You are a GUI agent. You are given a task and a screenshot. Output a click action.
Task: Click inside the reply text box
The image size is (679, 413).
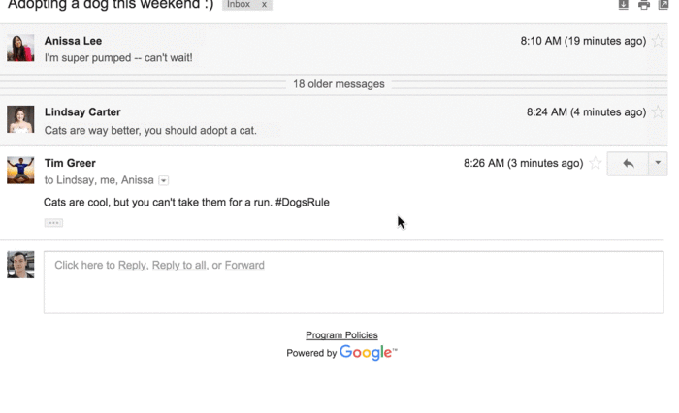pyautogui.click(x=353, y=282)
